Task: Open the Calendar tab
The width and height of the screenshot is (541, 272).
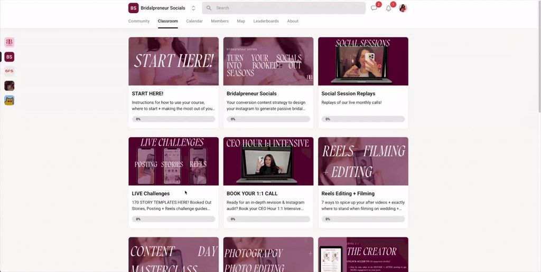Action: pos(194,21)
